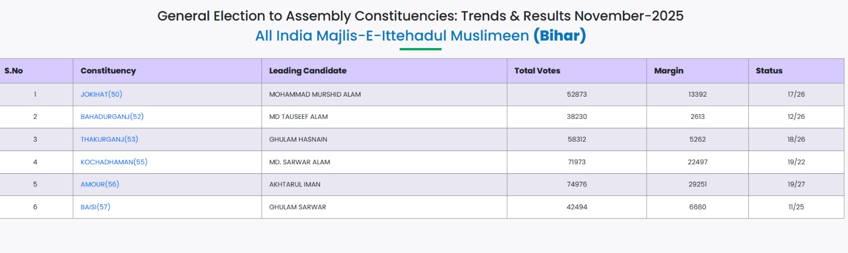Select the AMOUR(56) constituency link
Viewport: 848px width, 253px height.
point(100,184)
